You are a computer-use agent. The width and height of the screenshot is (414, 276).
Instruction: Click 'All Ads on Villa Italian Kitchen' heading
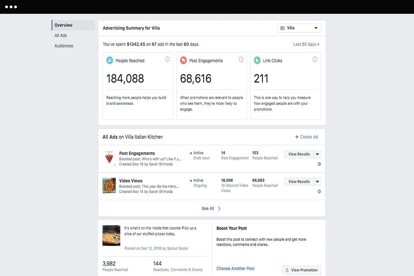tap(133, 137)
